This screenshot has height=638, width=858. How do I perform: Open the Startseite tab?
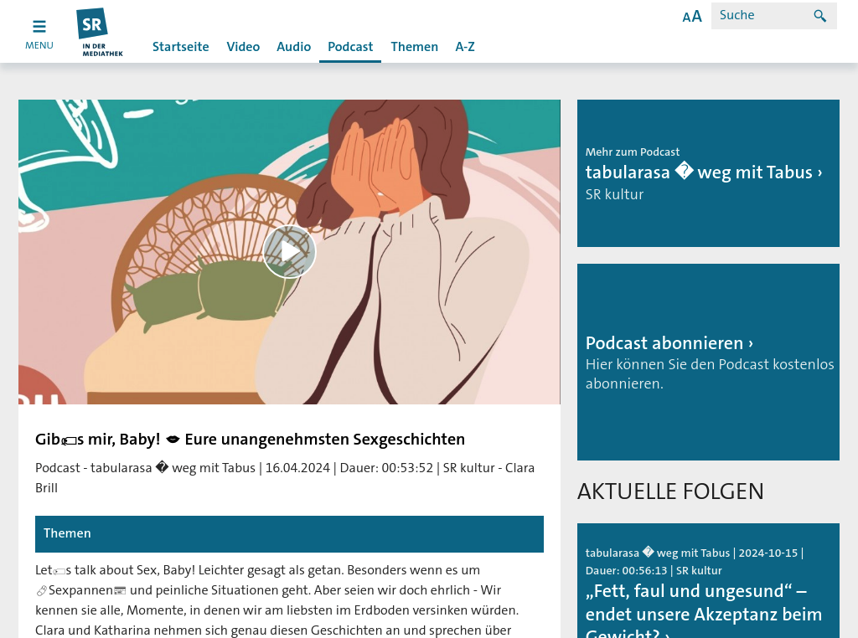coord(181,47)
